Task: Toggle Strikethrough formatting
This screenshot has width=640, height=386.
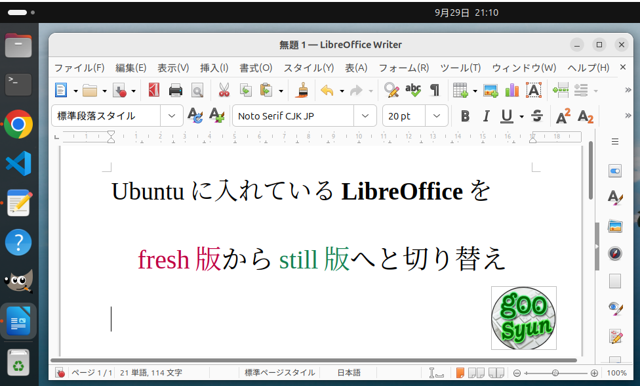Action: [x=537, y=116]
